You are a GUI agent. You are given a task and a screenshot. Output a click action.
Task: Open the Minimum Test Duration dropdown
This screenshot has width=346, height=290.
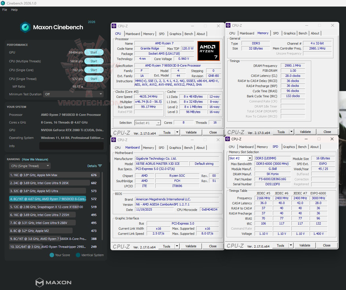pos(73,94)
